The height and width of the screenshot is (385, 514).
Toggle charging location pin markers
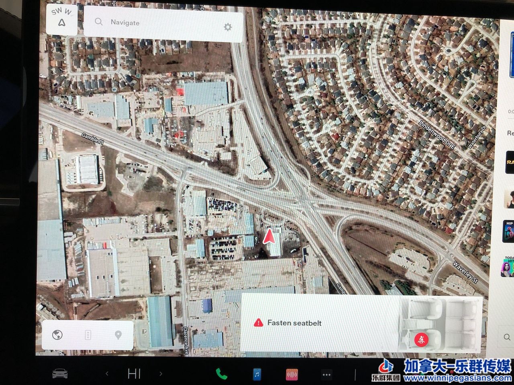[x=118, y=335]
